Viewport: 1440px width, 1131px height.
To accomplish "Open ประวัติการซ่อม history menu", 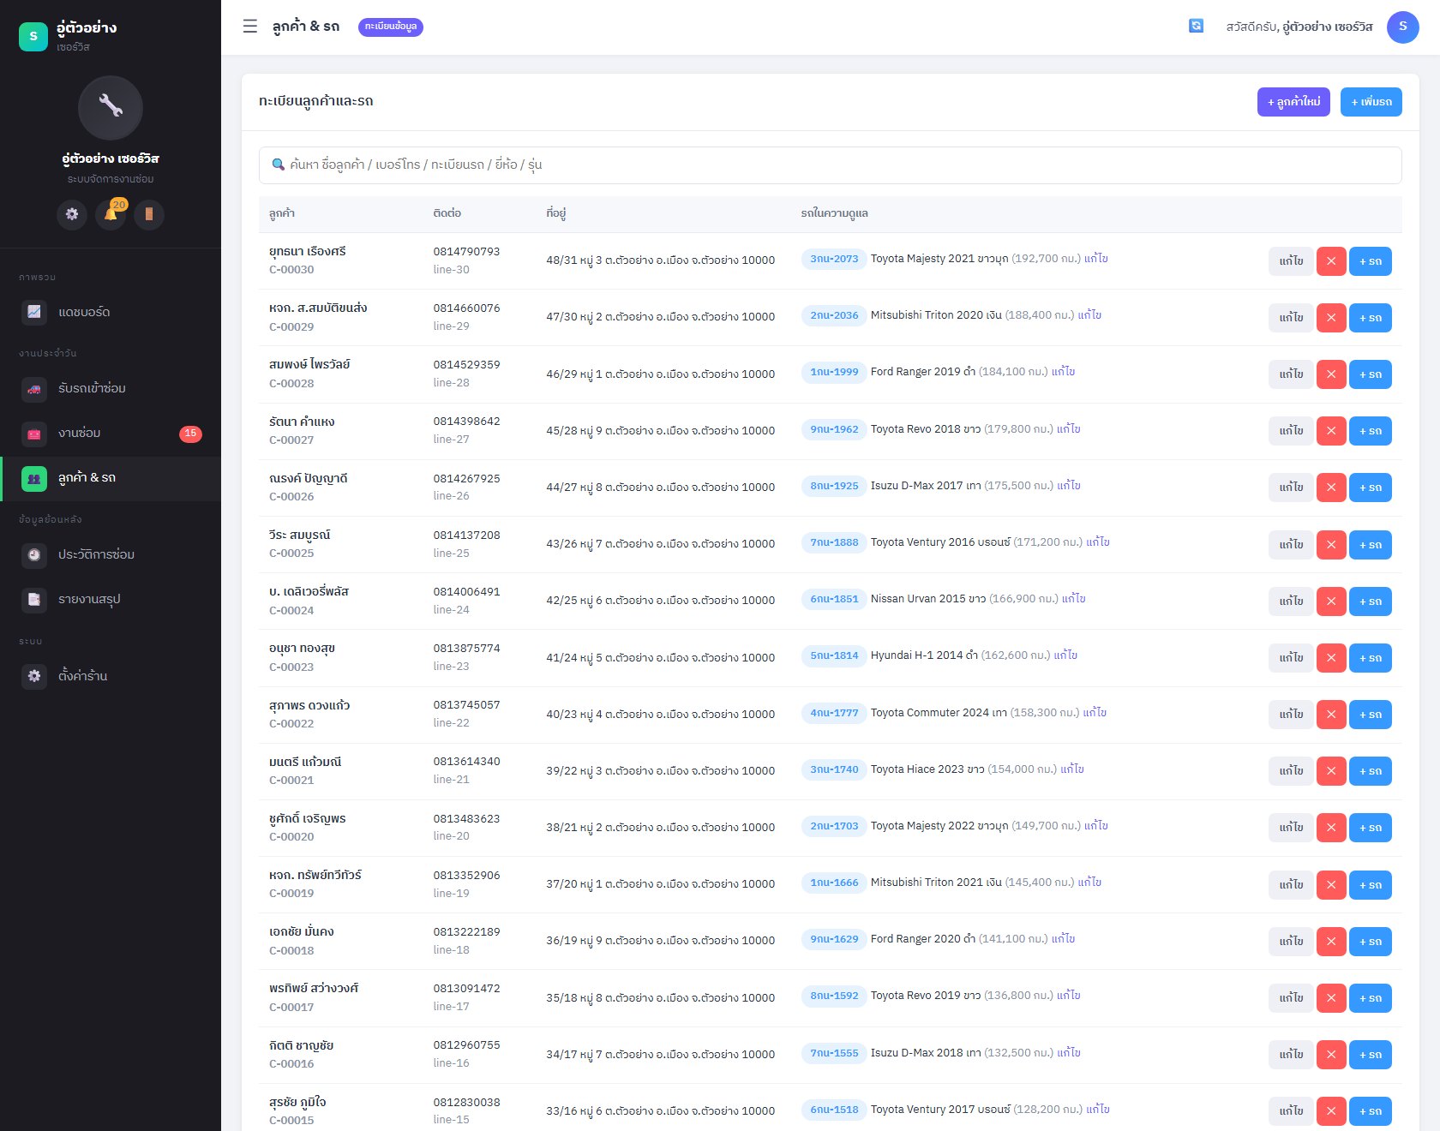I will (111, 555).
